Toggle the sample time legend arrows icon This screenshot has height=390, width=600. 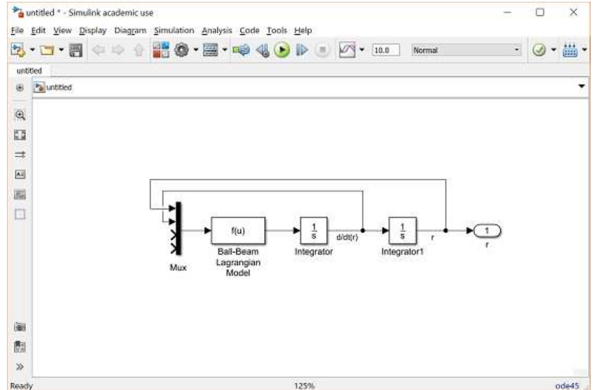(20, 155)
